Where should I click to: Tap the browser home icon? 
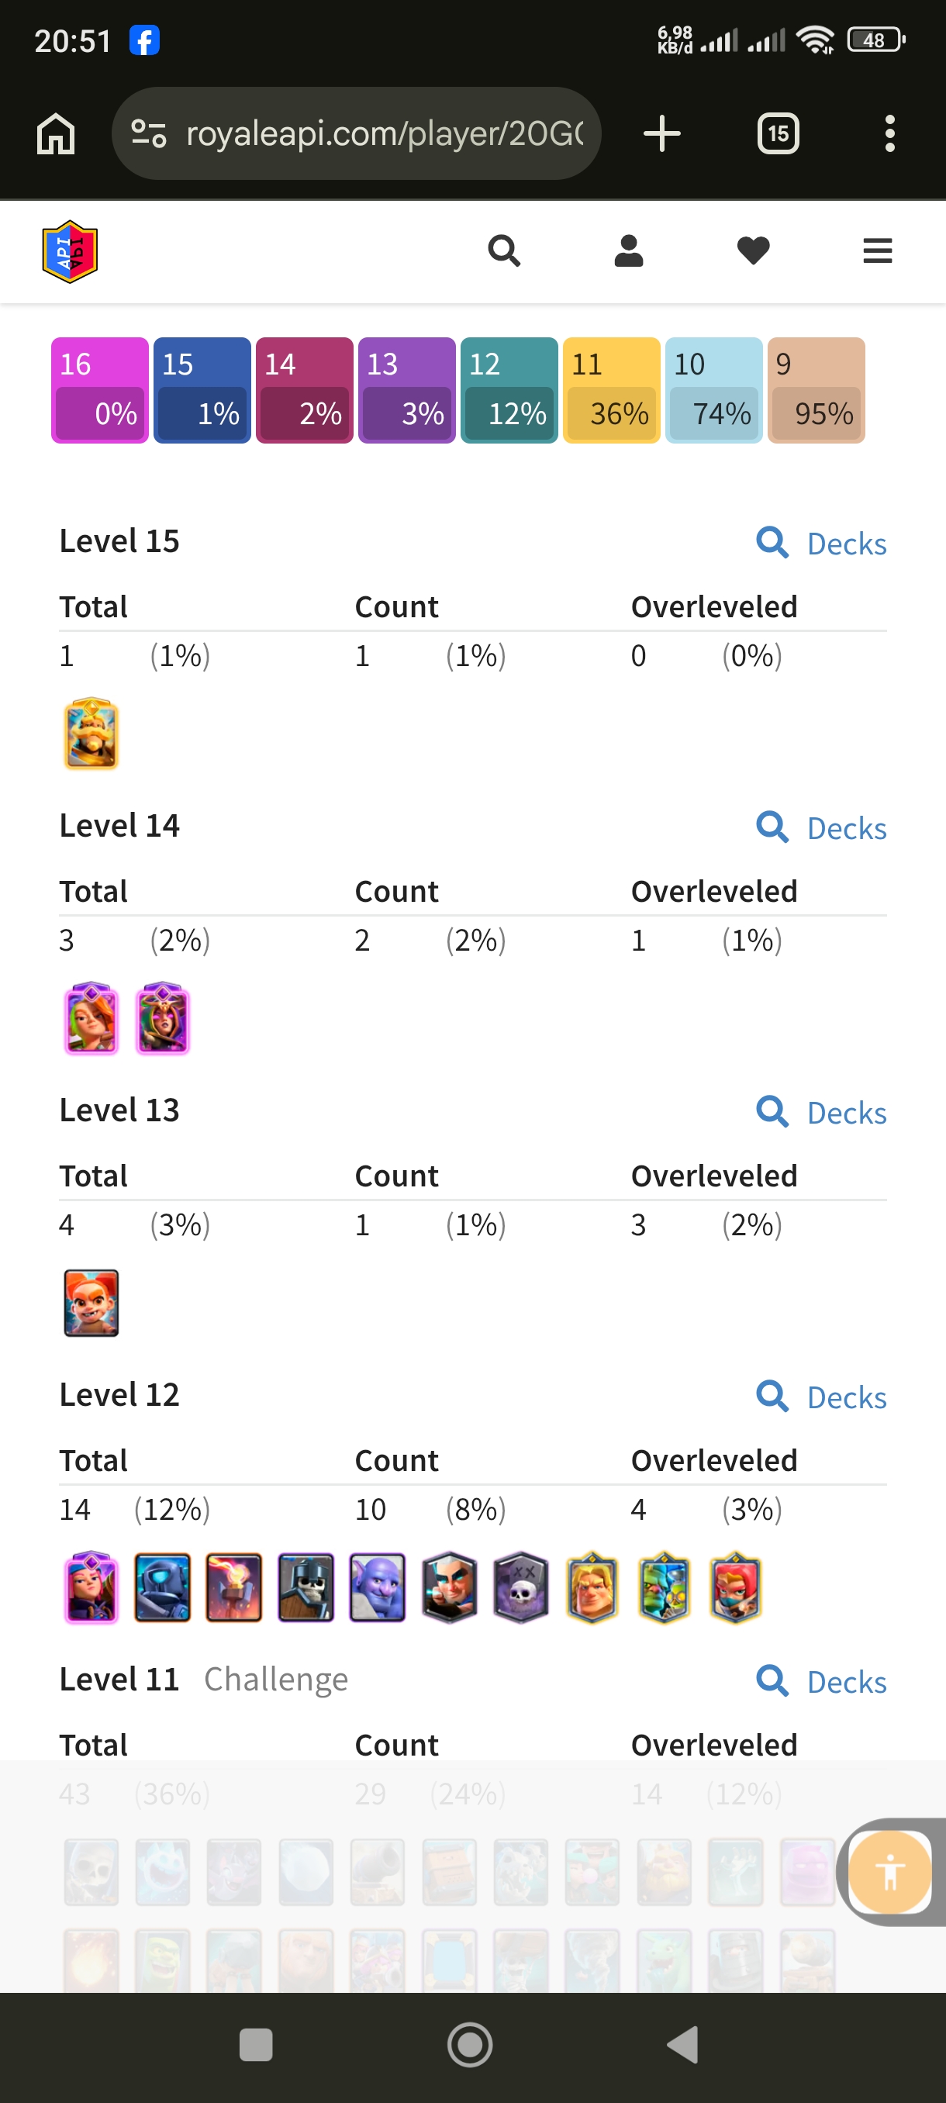[56, 133]
